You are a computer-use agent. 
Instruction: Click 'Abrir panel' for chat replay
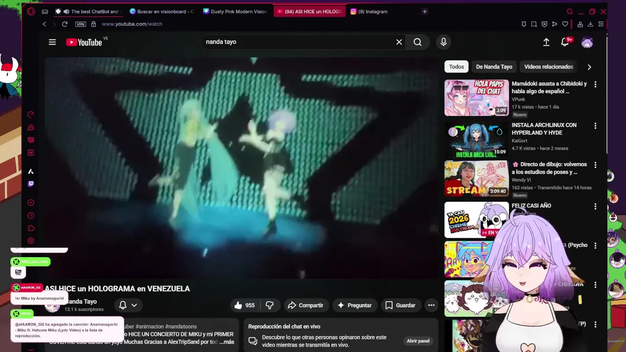(x=418, y=341)
